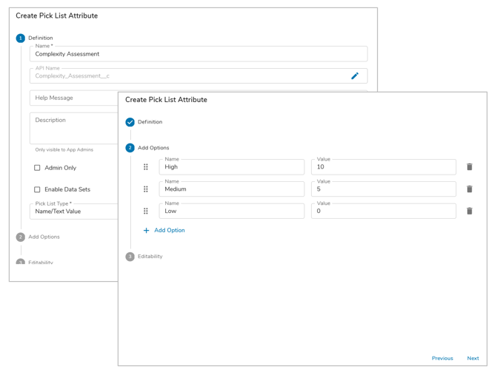Click the pencil edit icon for API Name
This screenshot has width=494, height=372.
(355, 76)
